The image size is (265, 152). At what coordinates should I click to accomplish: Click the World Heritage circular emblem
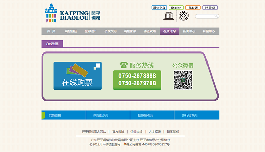pos(183,16)
